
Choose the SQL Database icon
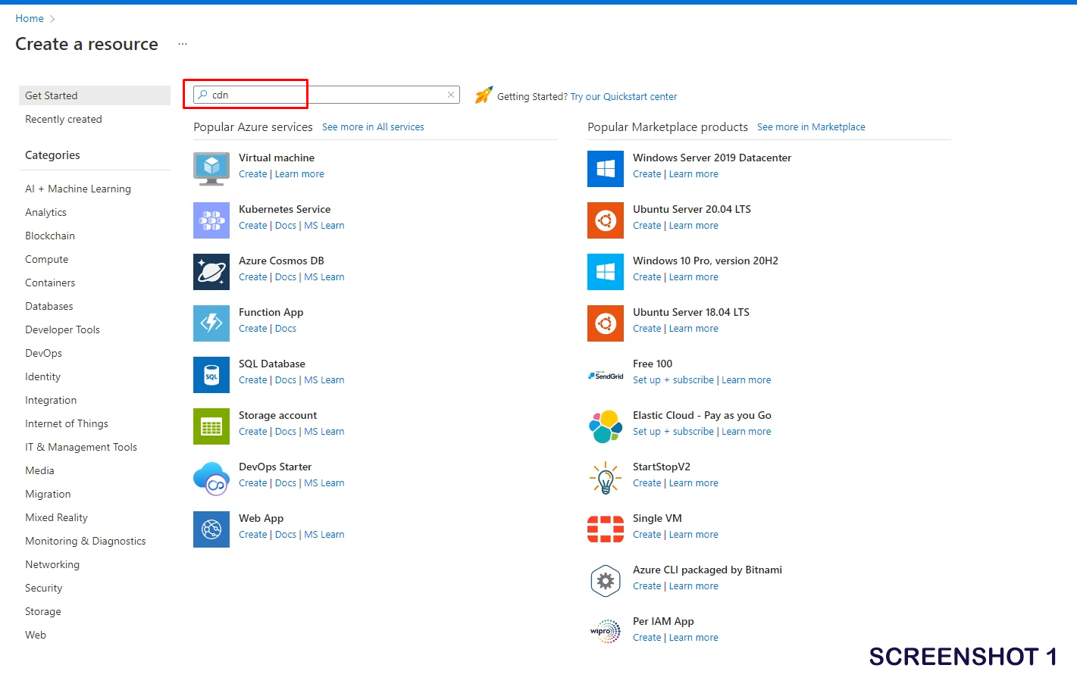(x=211, y=375)
